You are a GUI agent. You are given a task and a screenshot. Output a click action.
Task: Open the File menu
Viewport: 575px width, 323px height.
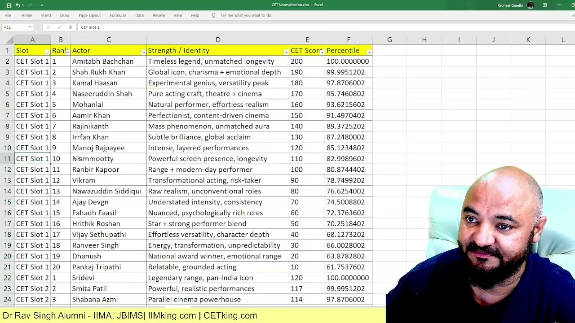coord(8,15)
